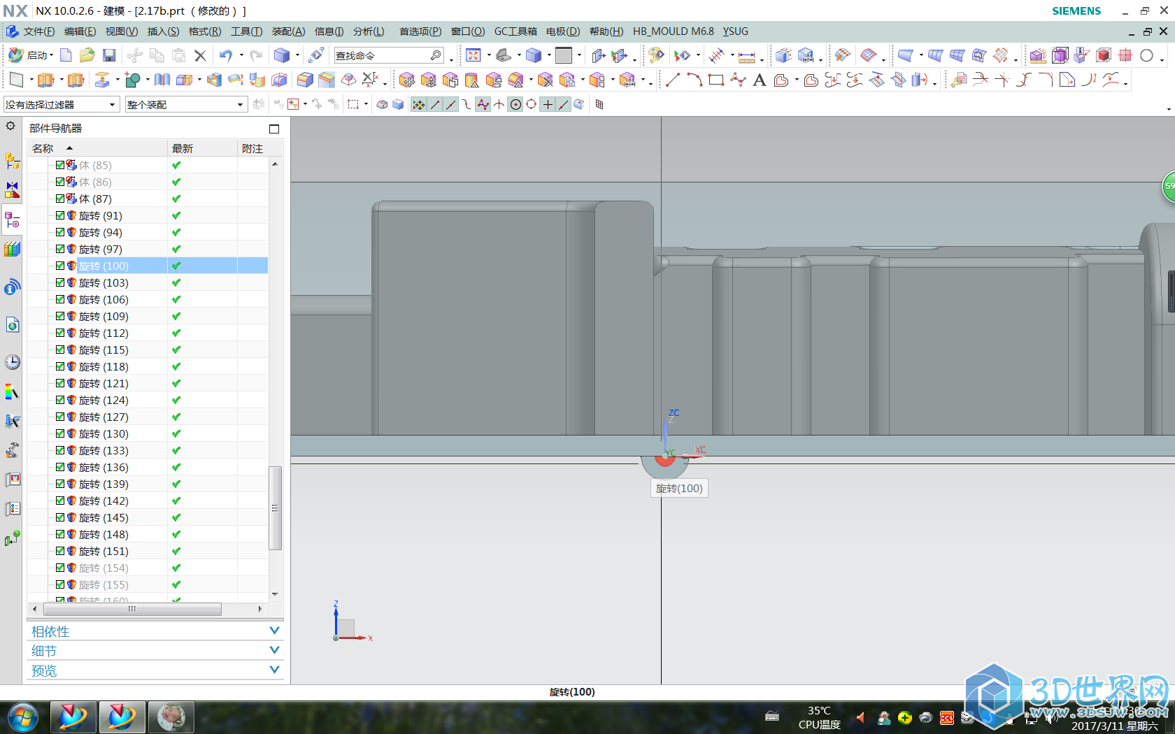
Task: Click the Edit object display palette icon
Action: click(656, 55)
